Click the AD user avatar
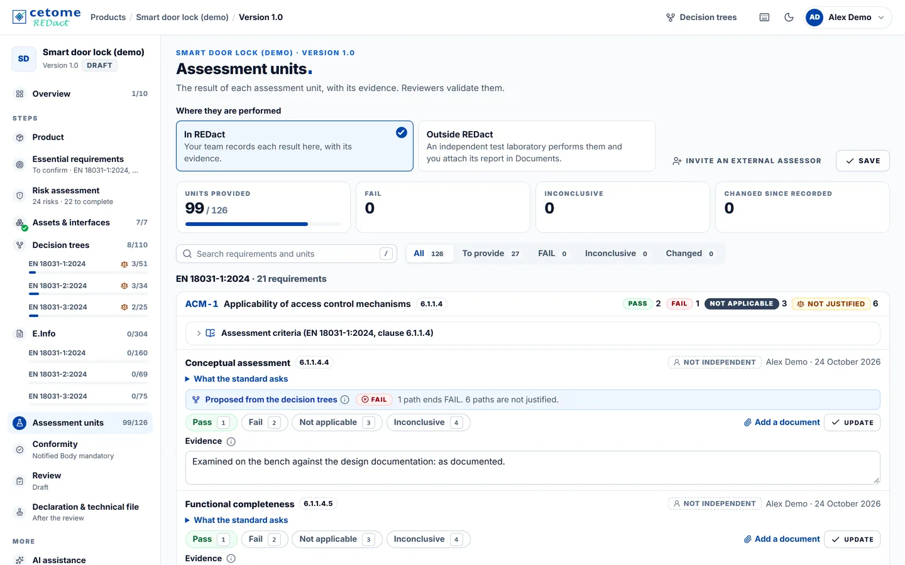Screen dimensions: 905x565 point(814,18)
